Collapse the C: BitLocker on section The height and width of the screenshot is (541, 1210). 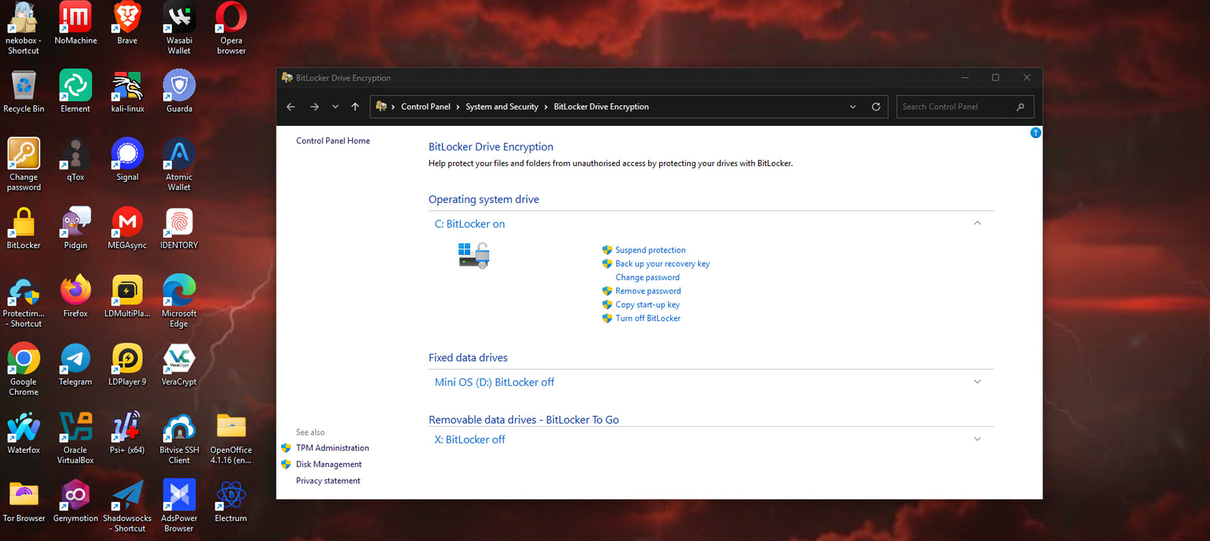(x=977, y=224)
